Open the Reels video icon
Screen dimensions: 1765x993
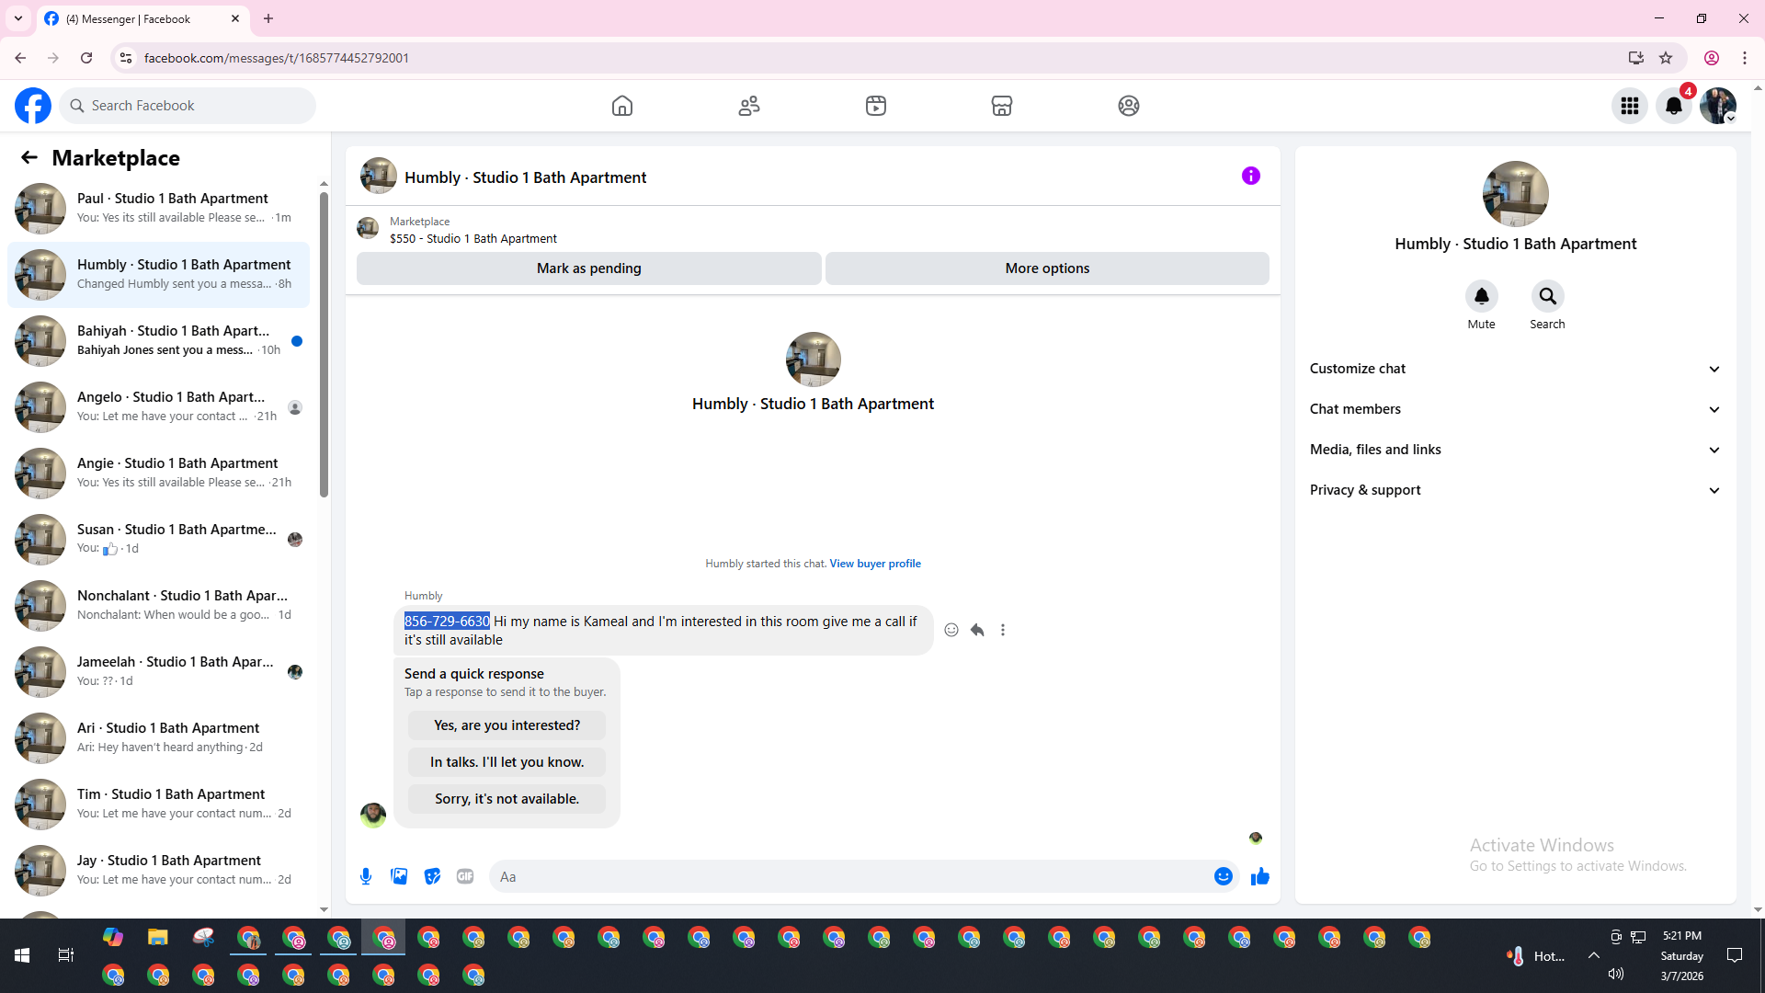(x=876, y=106)
